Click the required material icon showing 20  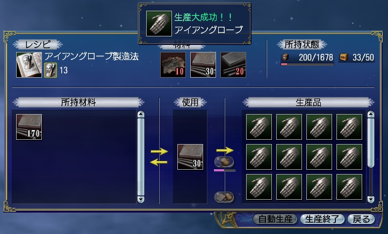tap(233, 65)
